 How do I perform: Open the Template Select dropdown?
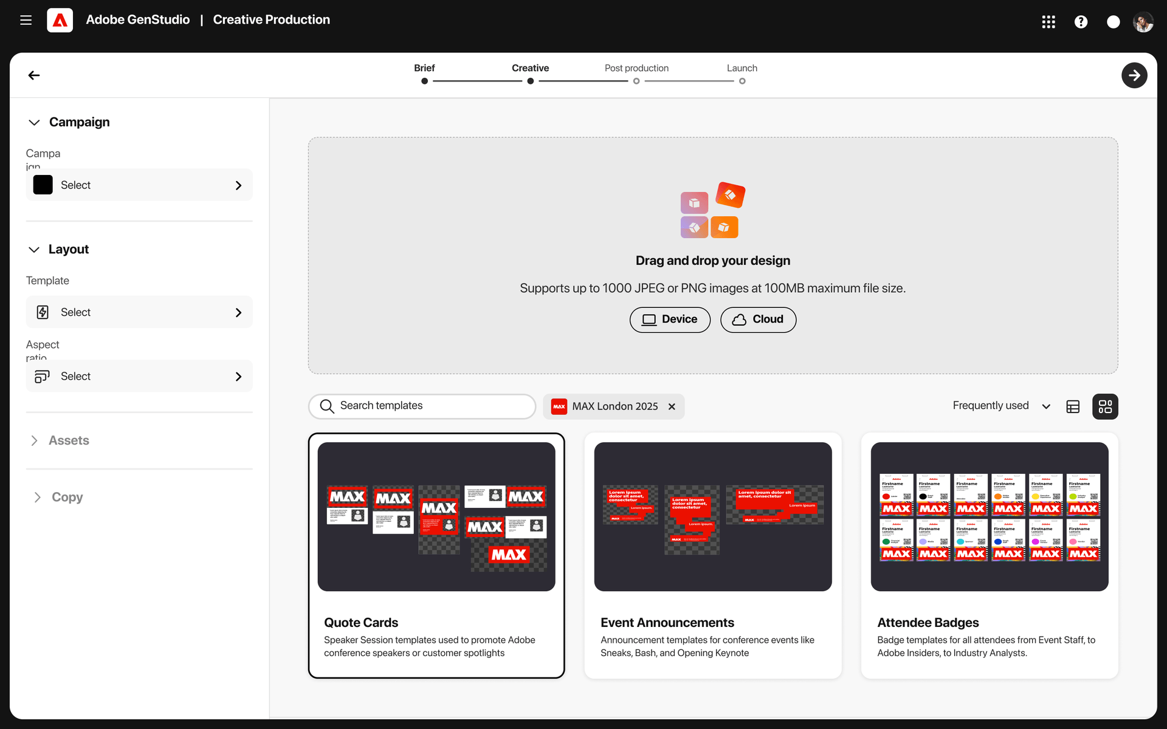[x=139, y=312]
